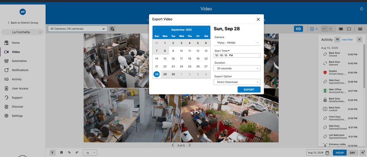Open the Aug 13, 2026 date picker
This screenshot has width=367, height=157.
[x=319, y=153]
